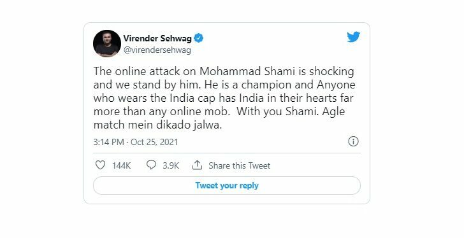Click the share upload arrow icon
Screen dimensions: 464x238
tap(197, 165)
